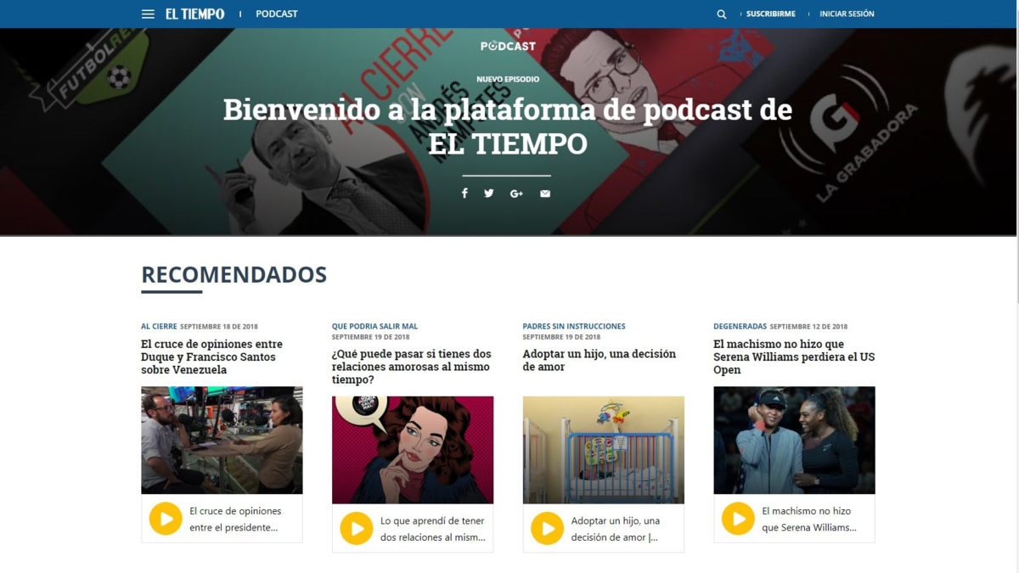This screenshot has width=1019, height=573.
Task: Open PADRES SIN INSTRUCCIONES category
Action: tap(574, 326)
